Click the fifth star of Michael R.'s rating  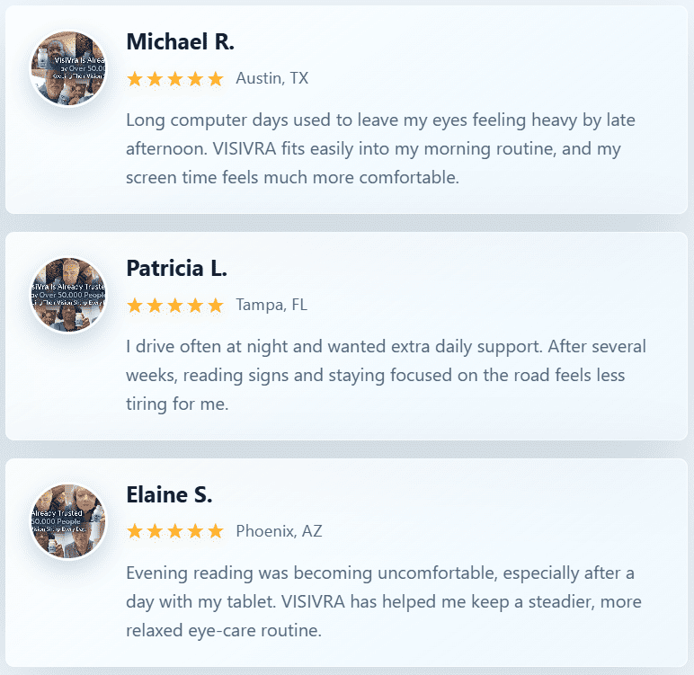point(216,79)
